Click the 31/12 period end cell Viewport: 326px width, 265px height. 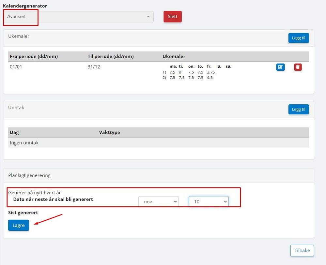coord(94,67)
